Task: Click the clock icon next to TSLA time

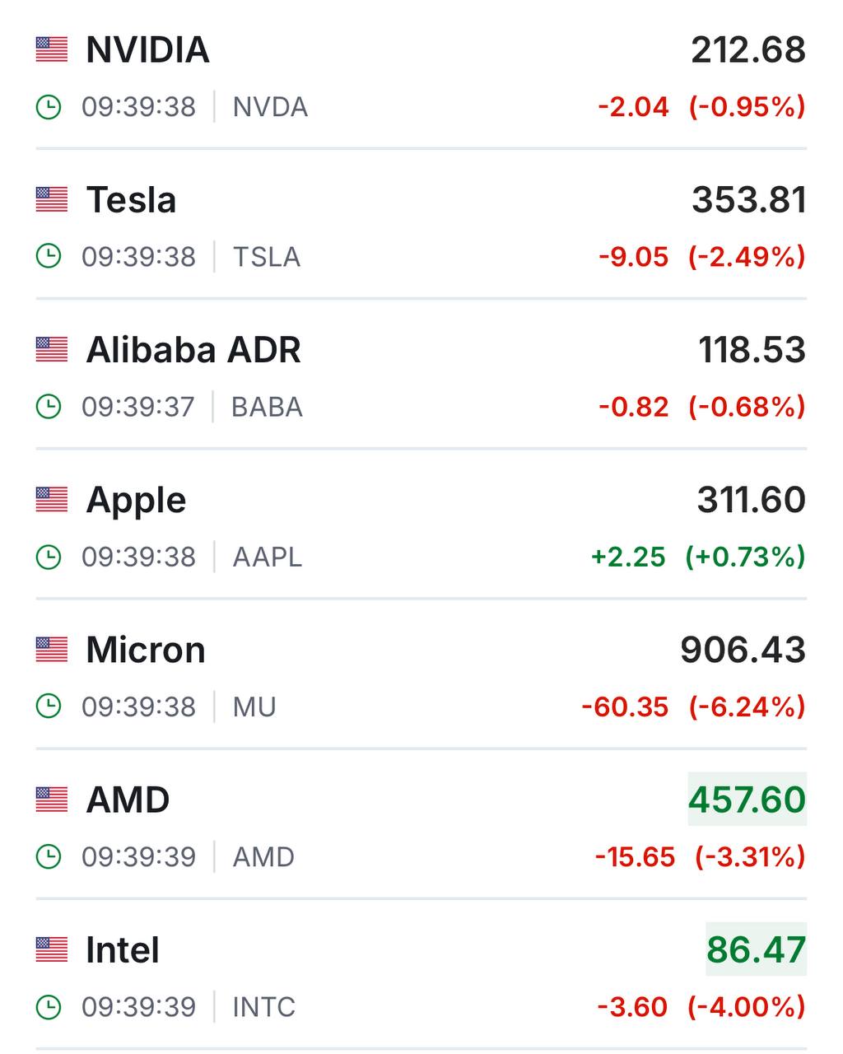Action: tap(49, 257)
